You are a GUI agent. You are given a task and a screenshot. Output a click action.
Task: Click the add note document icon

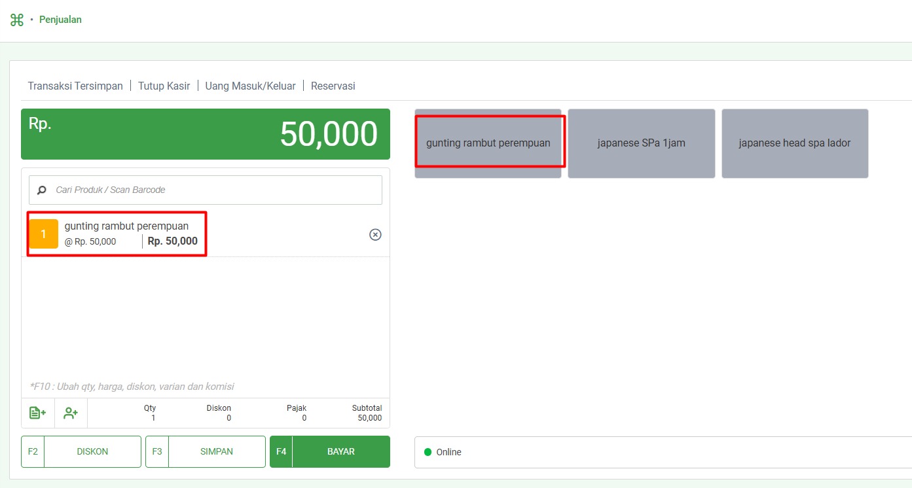pyautogui.click(x=37, y=413)
